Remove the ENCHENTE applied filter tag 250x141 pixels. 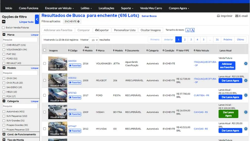point(78,22)
